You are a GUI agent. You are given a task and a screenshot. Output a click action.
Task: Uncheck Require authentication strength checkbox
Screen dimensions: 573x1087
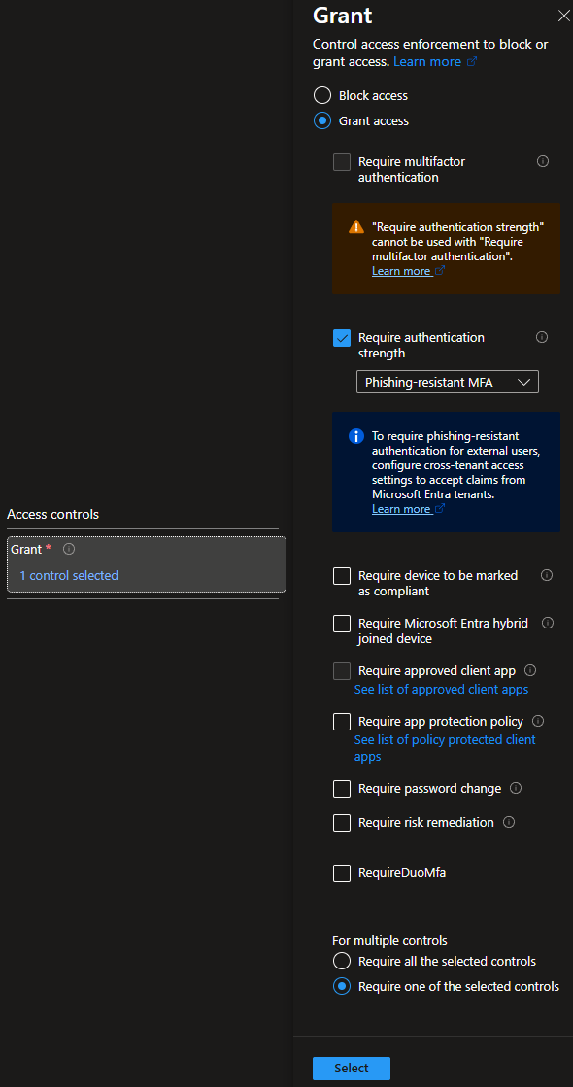tap(342, 338)
